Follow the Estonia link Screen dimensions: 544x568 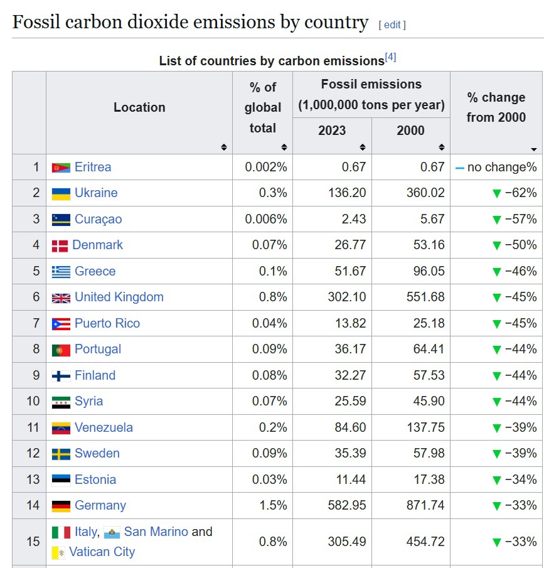click(x=95, y=480)
